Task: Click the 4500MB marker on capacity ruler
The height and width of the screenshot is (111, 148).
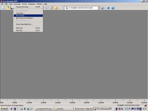Action: tap(130, 102)
